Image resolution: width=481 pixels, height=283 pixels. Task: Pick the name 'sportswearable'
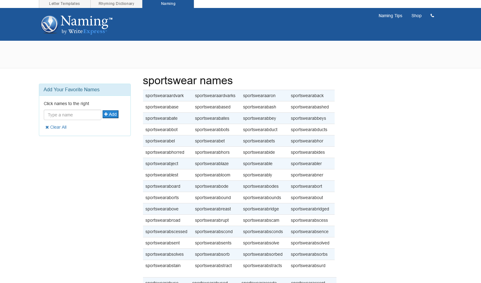[x=257, y=164]
